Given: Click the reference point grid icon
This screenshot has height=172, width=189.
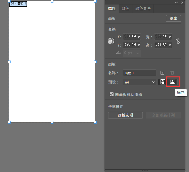Looking at the screenshot, I should point(111,41).
